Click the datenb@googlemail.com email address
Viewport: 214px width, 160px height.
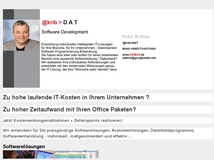tap(139, 58)
